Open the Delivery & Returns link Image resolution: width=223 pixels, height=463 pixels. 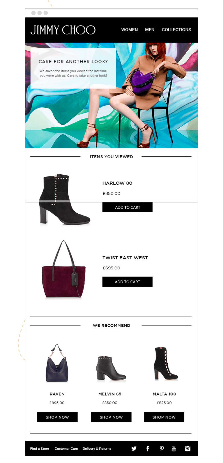click(97, 449)
